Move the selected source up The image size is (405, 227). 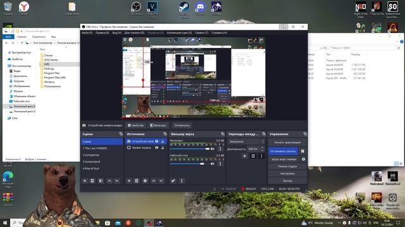coord(154,181)
